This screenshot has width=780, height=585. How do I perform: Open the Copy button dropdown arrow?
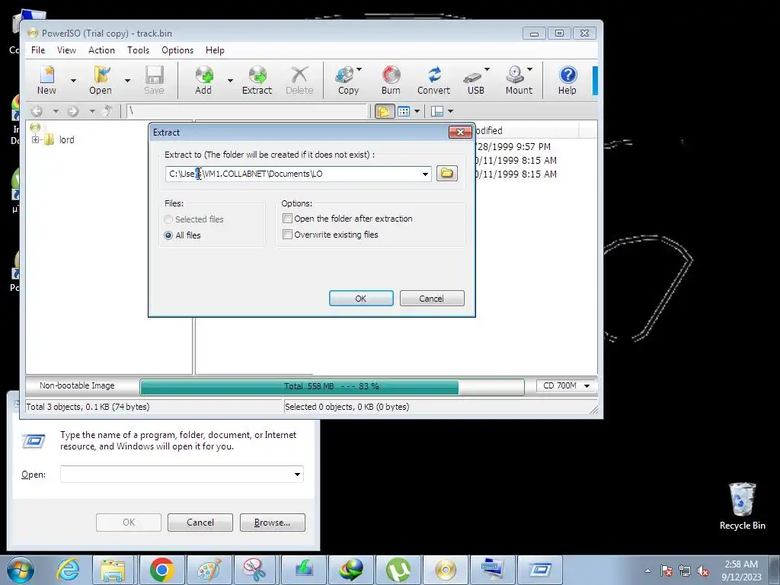click(x=360, y=69)
